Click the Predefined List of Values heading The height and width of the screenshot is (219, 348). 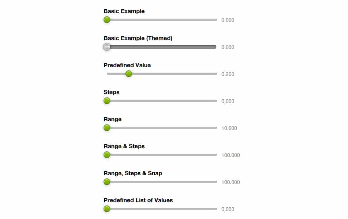(x=138, y=200)
